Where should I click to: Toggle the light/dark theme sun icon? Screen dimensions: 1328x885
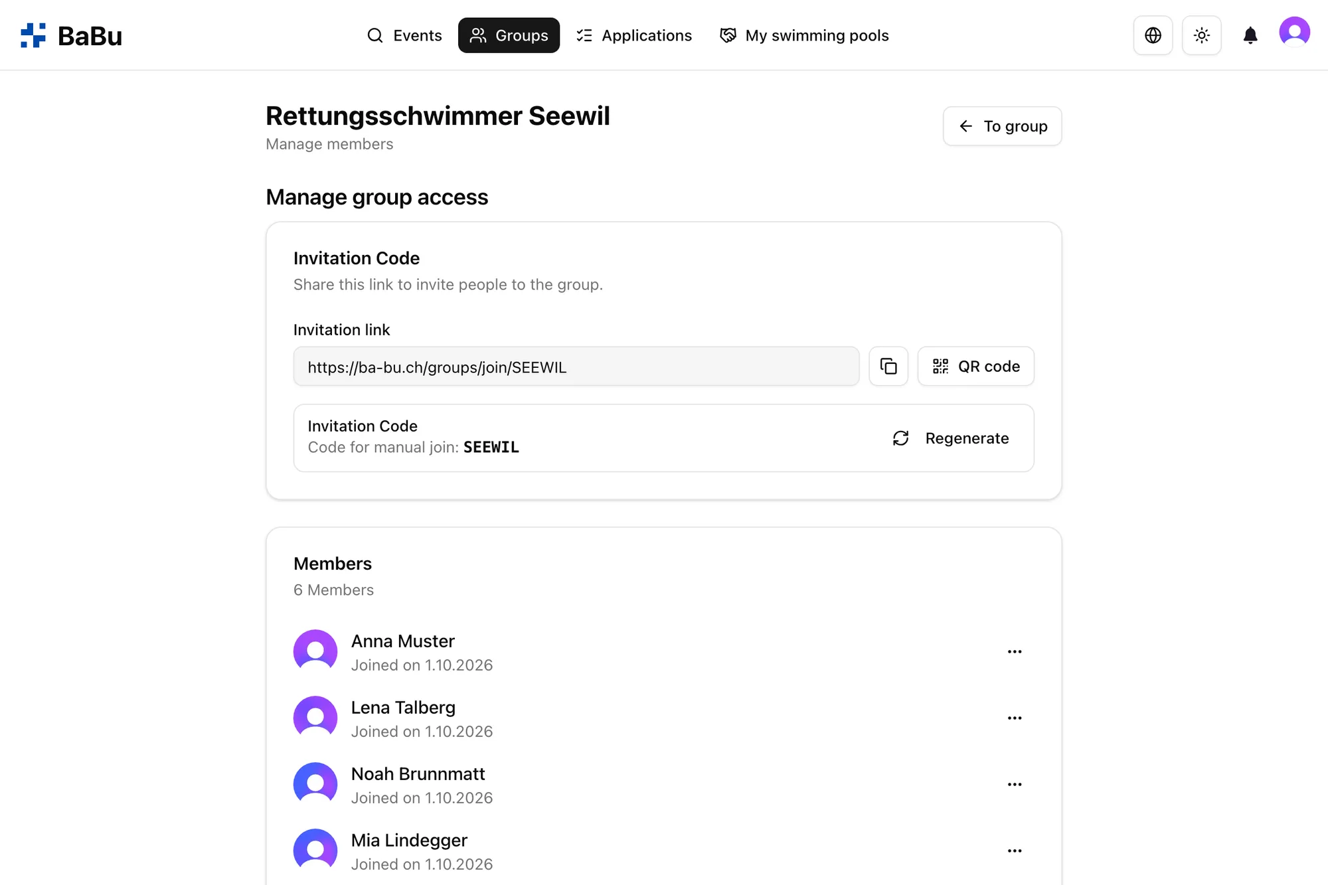tap(1202, 35)
